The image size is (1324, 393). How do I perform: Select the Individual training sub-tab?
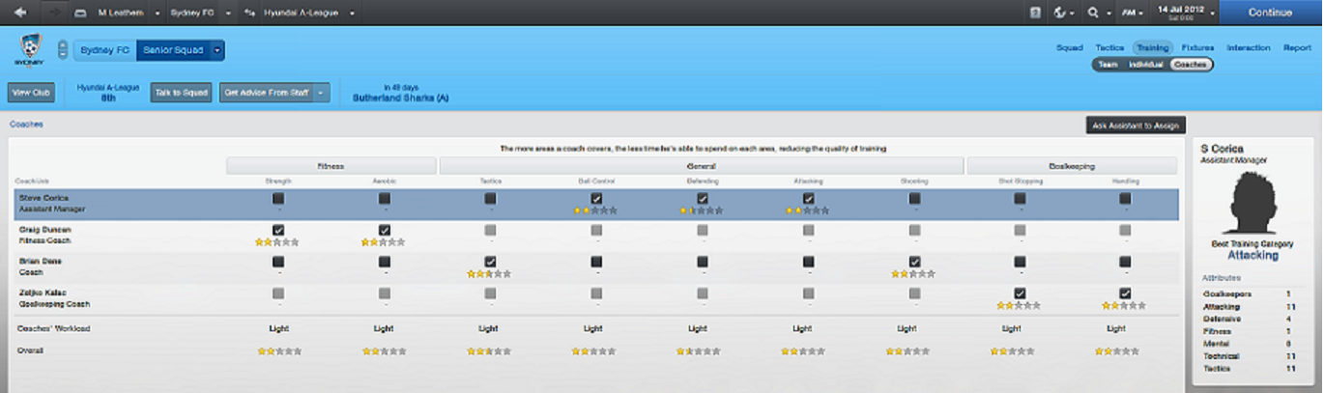coord(1145,64)
